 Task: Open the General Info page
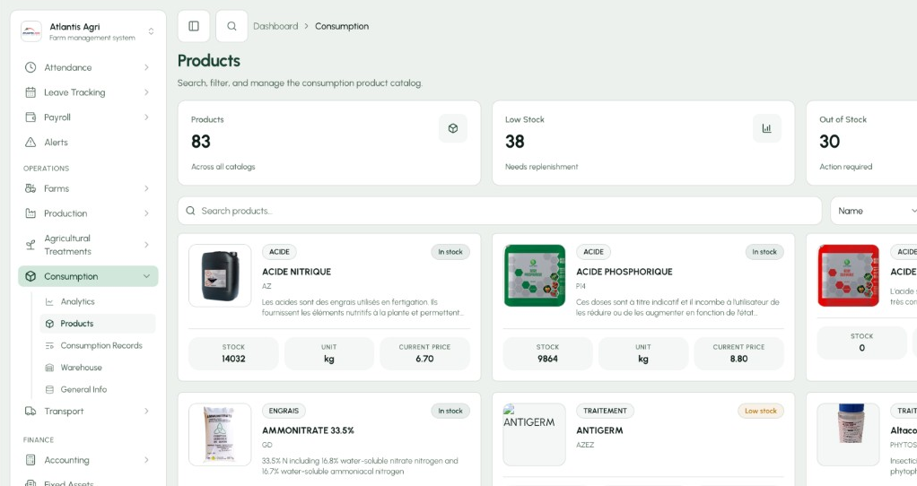point(98,390)
